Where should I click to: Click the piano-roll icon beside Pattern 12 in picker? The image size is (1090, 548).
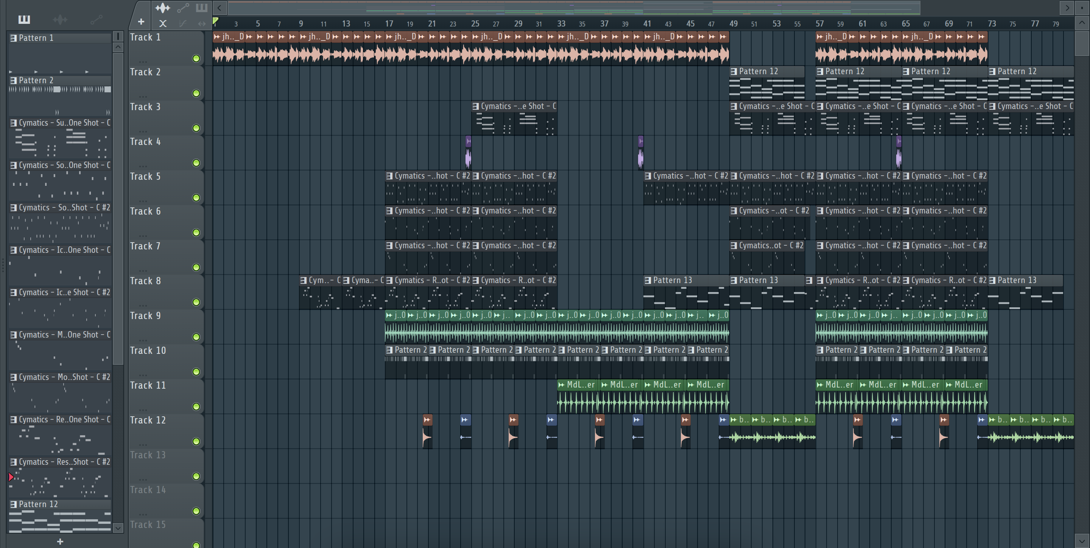click(x=14, y=504)
